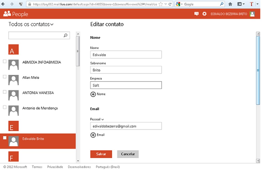Click the People app icon in header
This screenshot has height=171, width=262.
pos(7,14)
